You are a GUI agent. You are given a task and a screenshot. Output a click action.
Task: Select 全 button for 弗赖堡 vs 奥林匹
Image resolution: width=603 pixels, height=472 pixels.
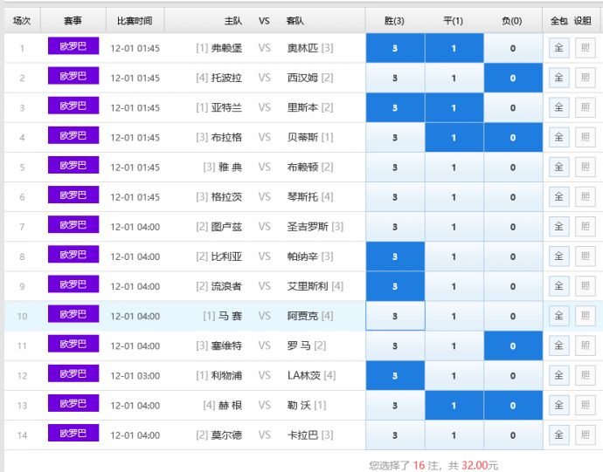point(558,48)
